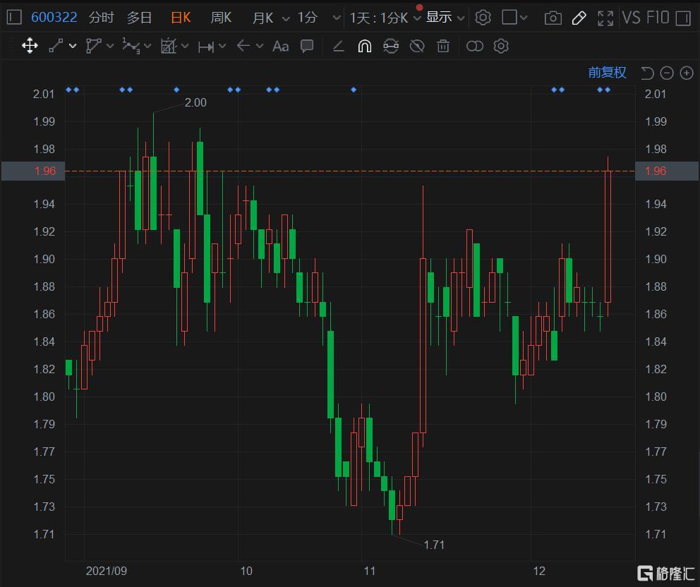Zoom out chart with minus circle
Screen dimensions: 700x587
(667, 73)
